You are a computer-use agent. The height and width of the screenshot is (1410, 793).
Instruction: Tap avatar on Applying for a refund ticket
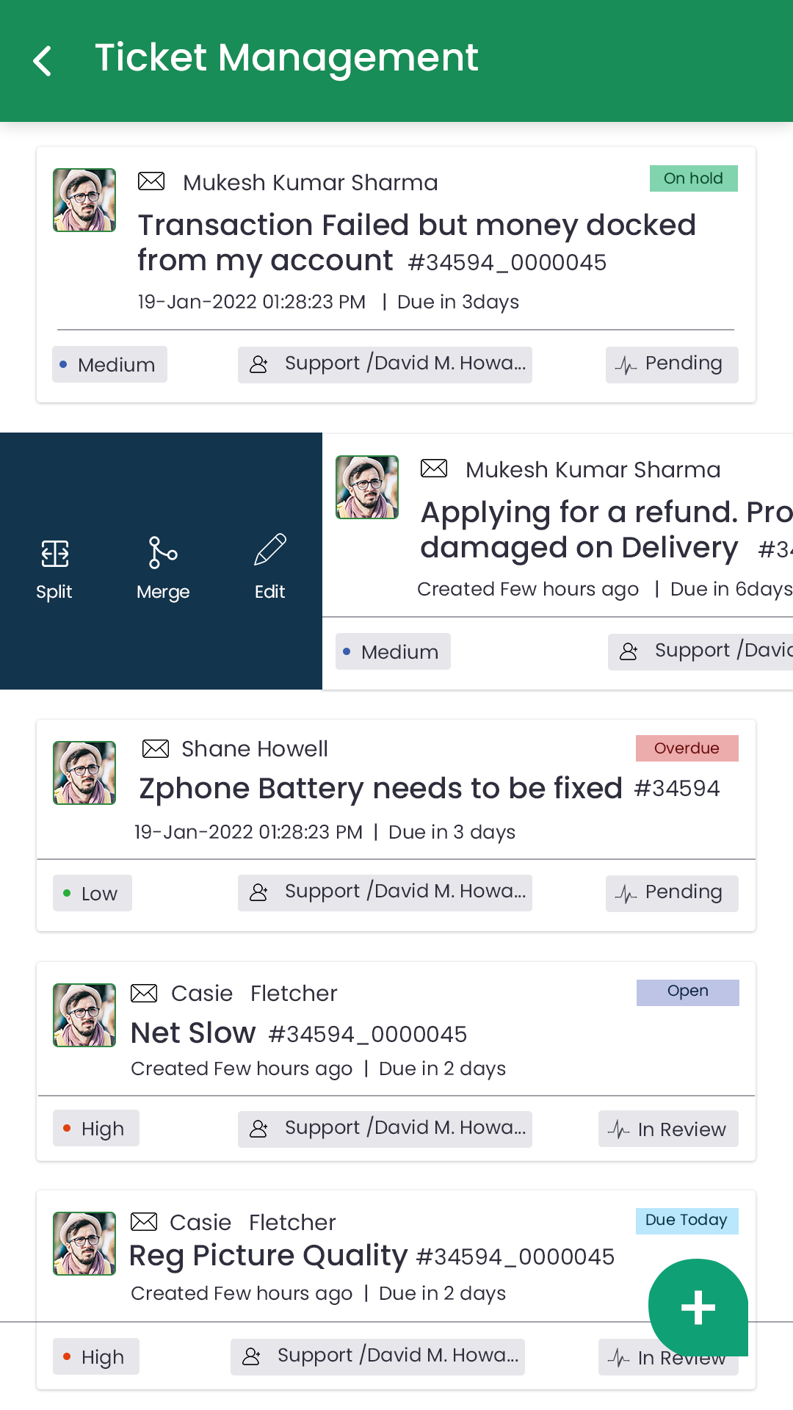pos(367,487)
